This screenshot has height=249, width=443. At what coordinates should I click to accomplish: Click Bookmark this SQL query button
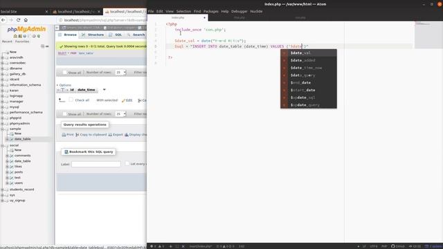pyautogui.click(x=89, y=152)
